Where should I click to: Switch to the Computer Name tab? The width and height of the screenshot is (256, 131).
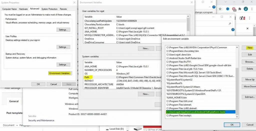(x=9, y=9)
